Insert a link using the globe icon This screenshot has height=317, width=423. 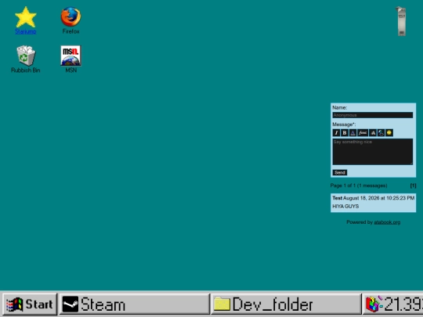[381, 132]
